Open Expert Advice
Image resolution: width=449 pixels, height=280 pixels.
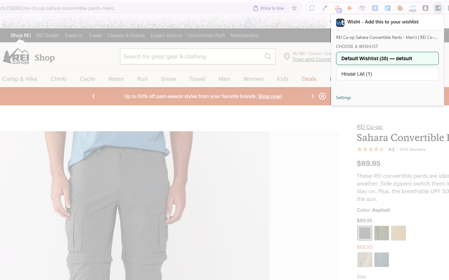tap(166, 35)
